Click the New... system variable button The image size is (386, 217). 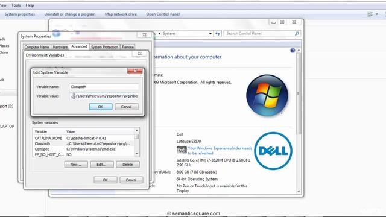(x=76, y=165)
